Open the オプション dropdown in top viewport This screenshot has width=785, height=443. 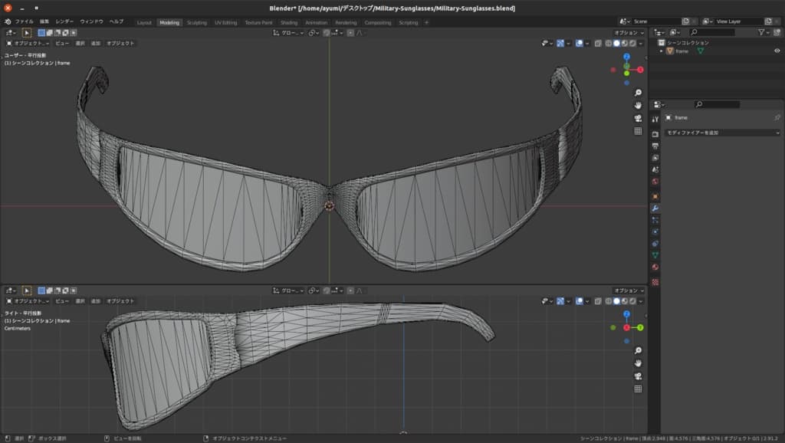pyautogui.click(x=629, y=33)
